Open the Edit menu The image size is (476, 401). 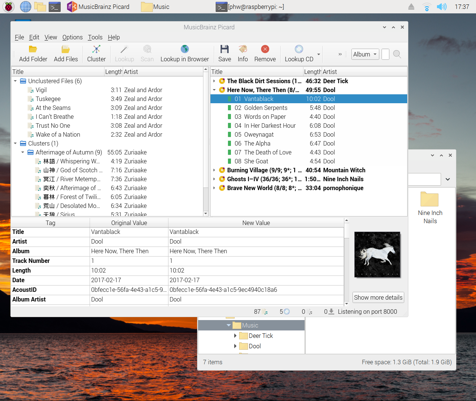point(34,37)
